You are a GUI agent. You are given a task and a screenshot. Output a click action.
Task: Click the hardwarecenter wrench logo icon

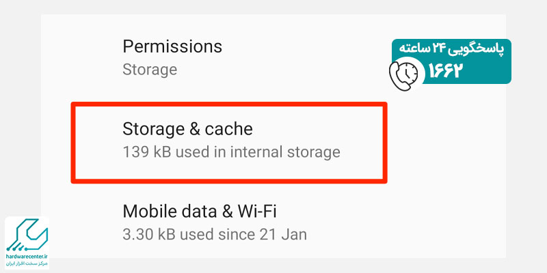pos(27,235)
